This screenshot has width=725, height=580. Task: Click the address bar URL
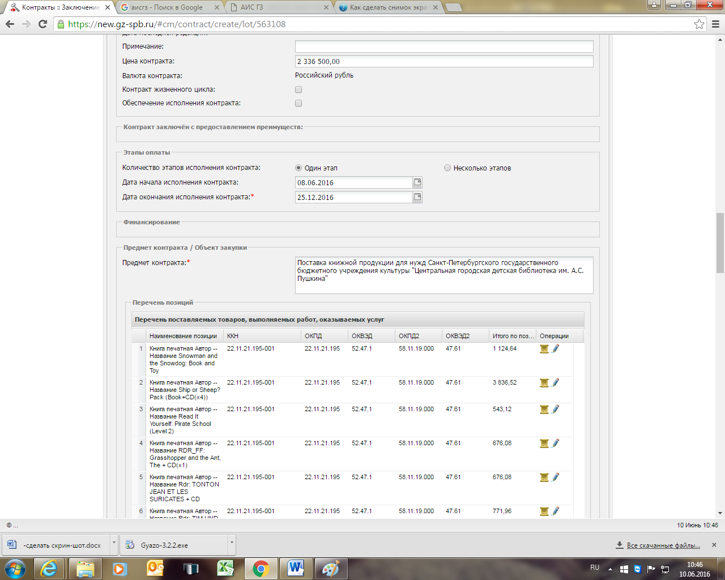177,24
